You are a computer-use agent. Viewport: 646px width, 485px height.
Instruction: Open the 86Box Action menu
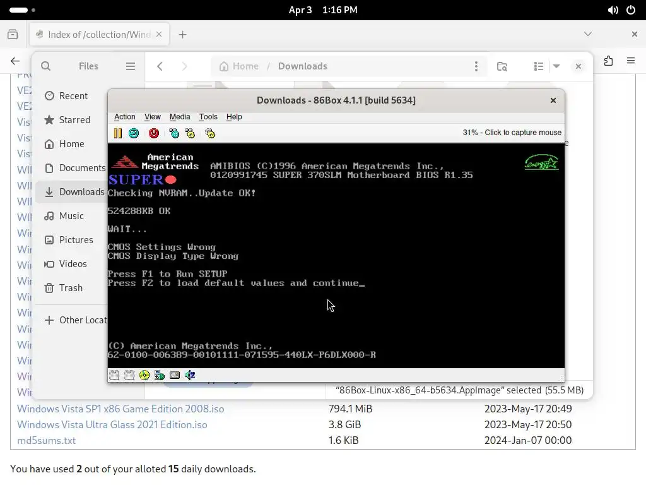coord(125,117)
